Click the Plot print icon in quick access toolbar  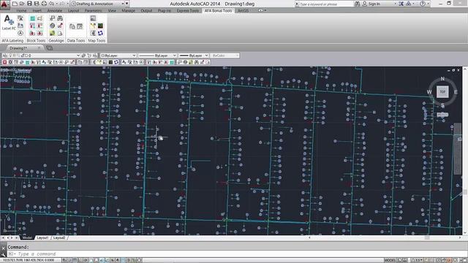(x=44, y=4)
